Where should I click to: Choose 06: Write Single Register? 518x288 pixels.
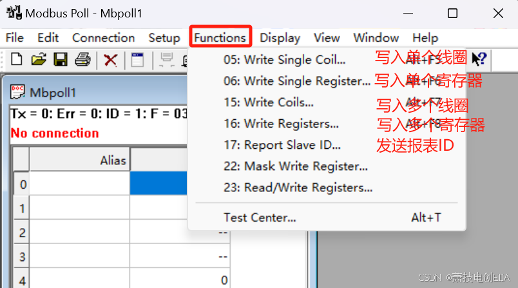click(x=327, y=81)
